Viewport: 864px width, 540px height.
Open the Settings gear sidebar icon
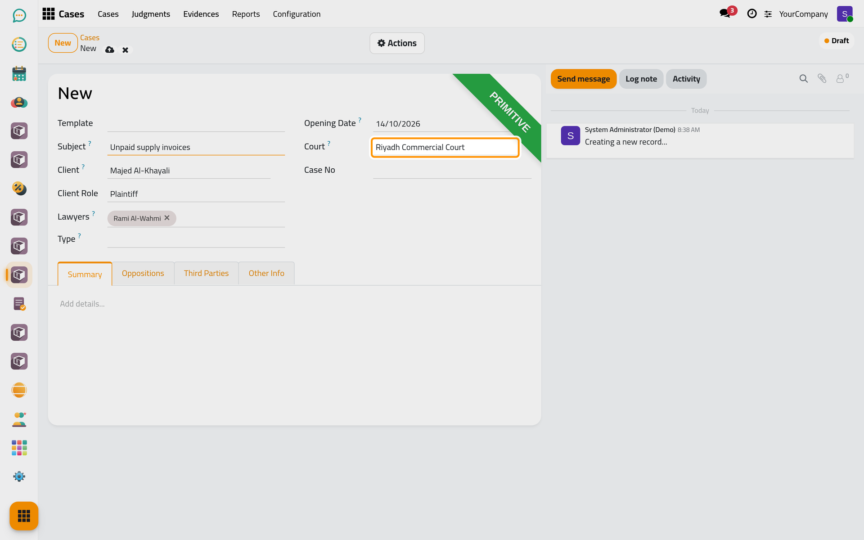coord(19,477)
